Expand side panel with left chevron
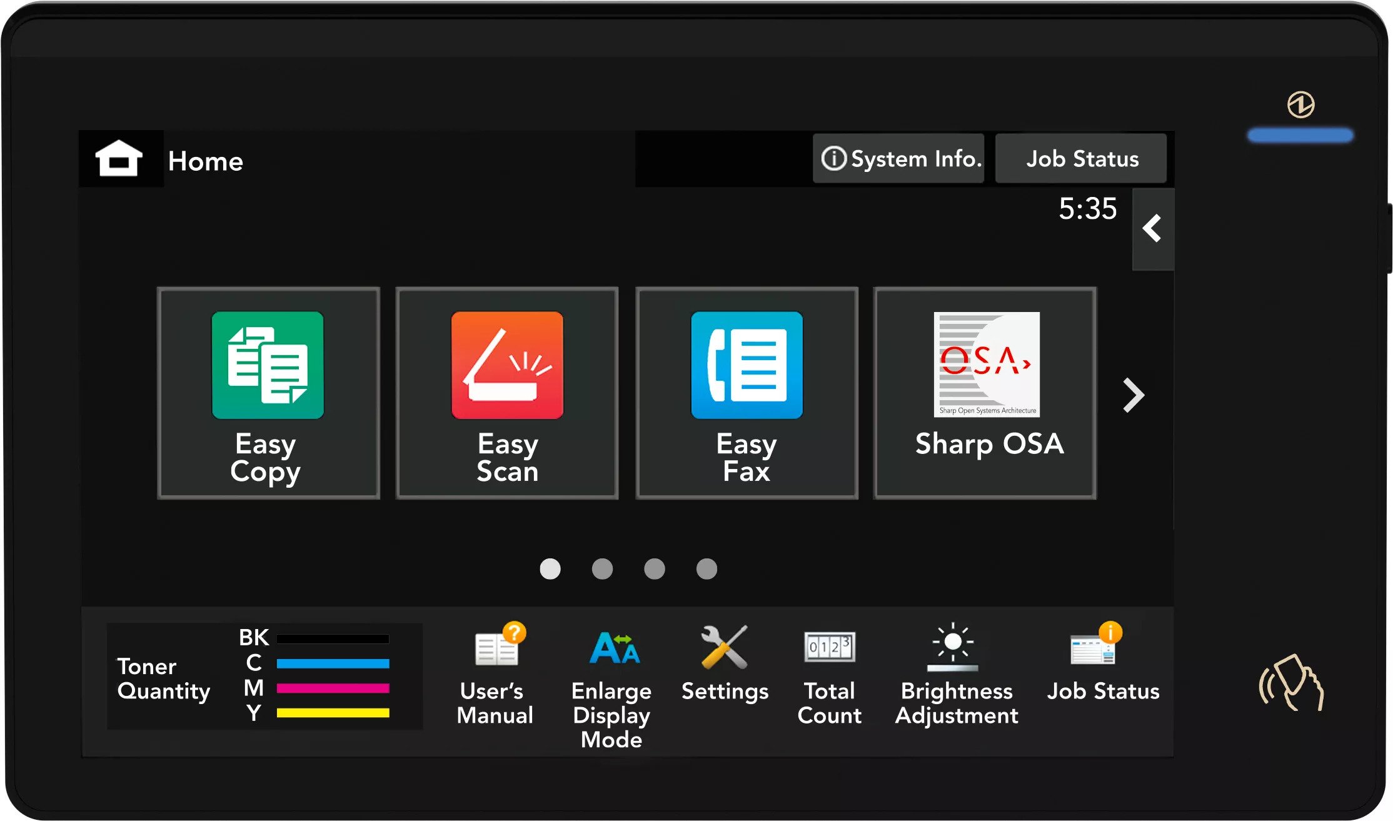Viewport: 1393px width, 821px height. point(1152,229)
